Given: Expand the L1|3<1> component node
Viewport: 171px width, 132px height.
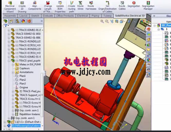Looking at the screenshot, I should (5, 122).
